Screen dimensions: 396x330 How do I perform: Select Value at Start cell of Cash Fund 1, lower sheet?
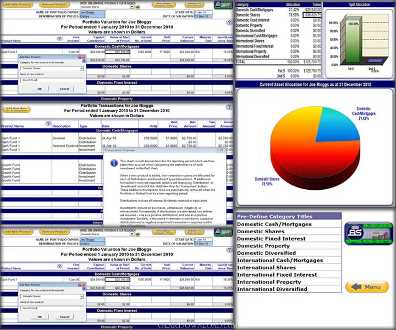(118, 279)
